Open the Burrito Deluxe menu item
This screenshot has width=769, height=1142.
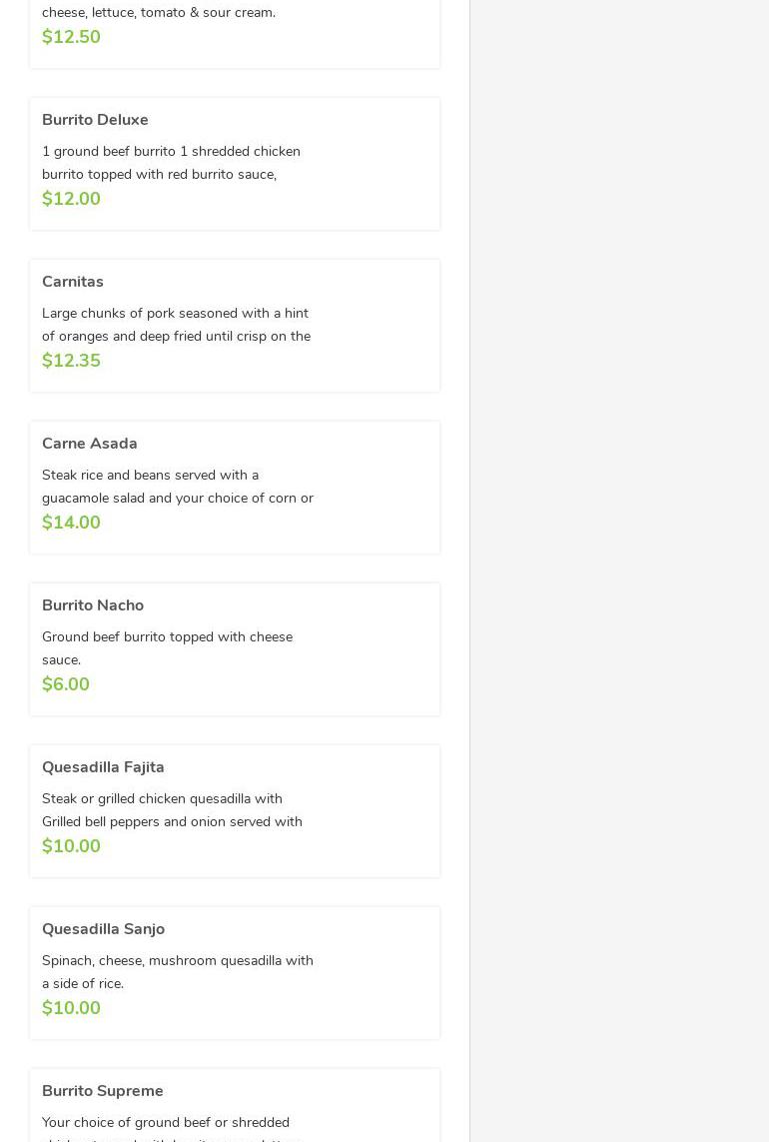(x=95, y=120)
